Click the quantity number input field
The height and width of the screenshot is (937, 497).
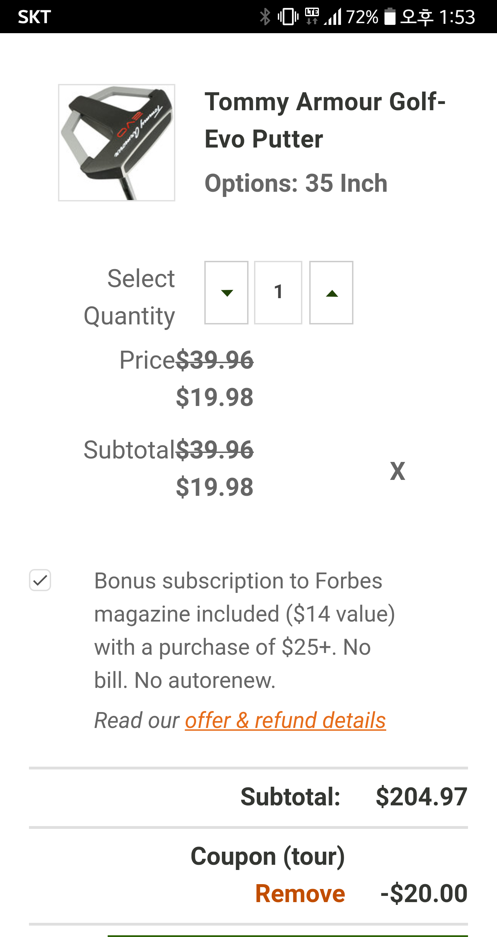point(278,292)
